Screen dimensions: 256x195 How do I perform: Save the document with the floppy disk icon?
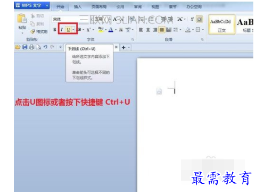click(25, 47)
